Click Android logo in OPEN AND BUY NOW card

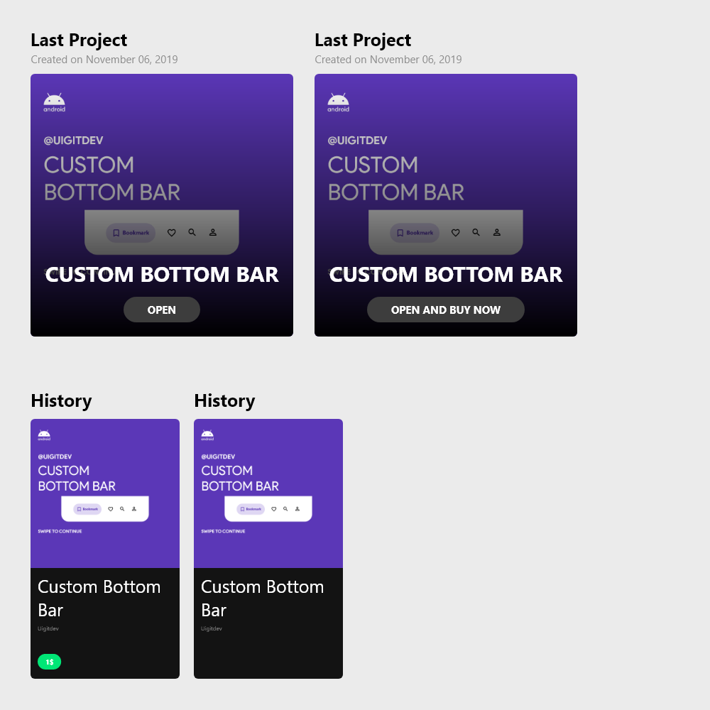point(338,102)
